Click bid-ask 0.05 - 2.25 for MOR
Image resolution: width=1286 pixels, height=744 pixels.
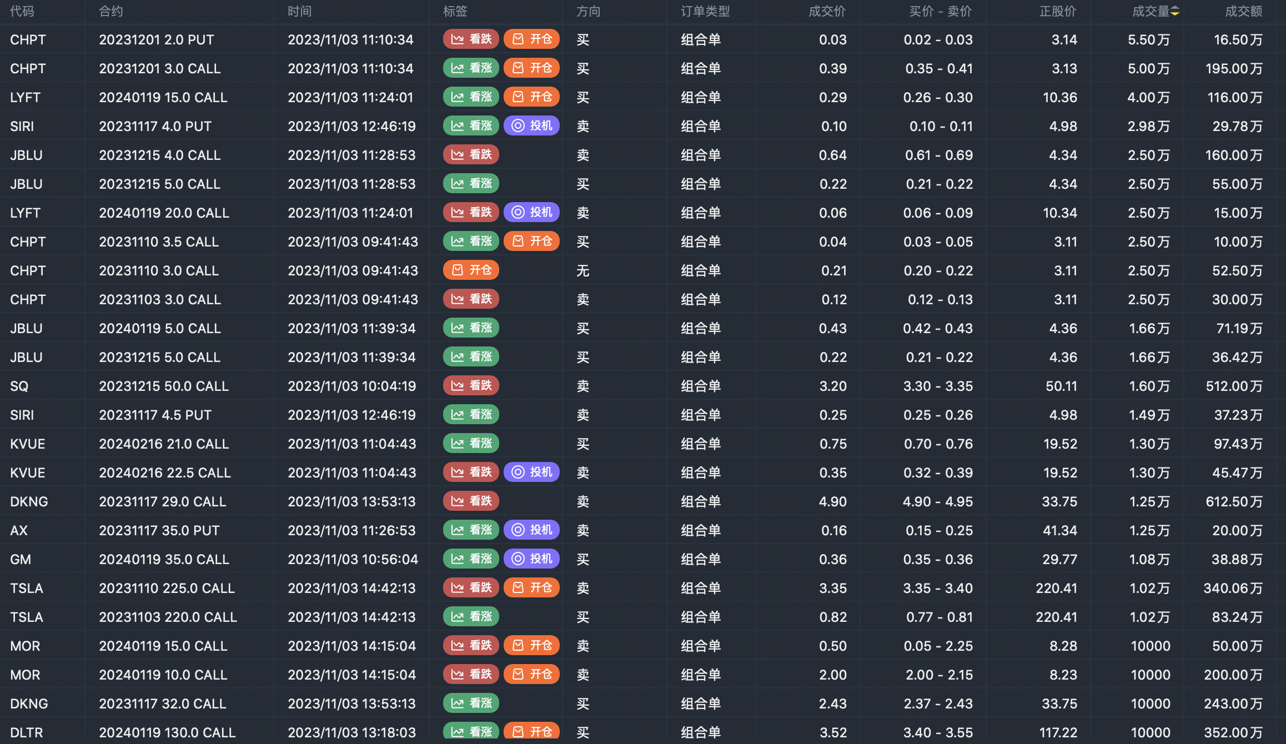point(938,646)
